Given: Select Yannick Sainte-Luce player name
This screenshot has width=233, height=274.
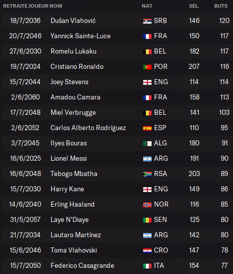Looking at the screenshot, I should coord(81,36).
